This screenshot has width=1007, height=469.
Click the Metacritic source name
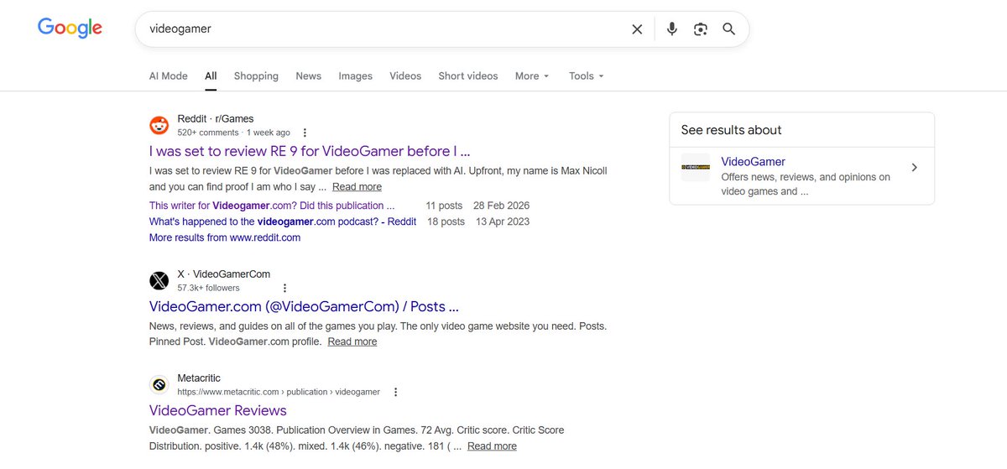click(x=199, y=378)
